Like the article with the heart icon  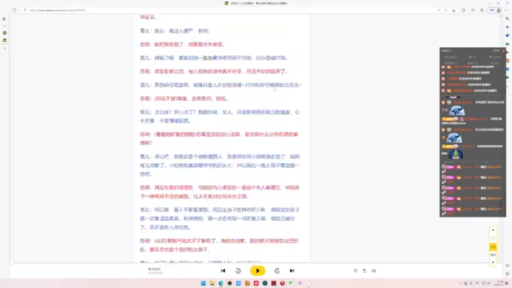tap(493, 238)
